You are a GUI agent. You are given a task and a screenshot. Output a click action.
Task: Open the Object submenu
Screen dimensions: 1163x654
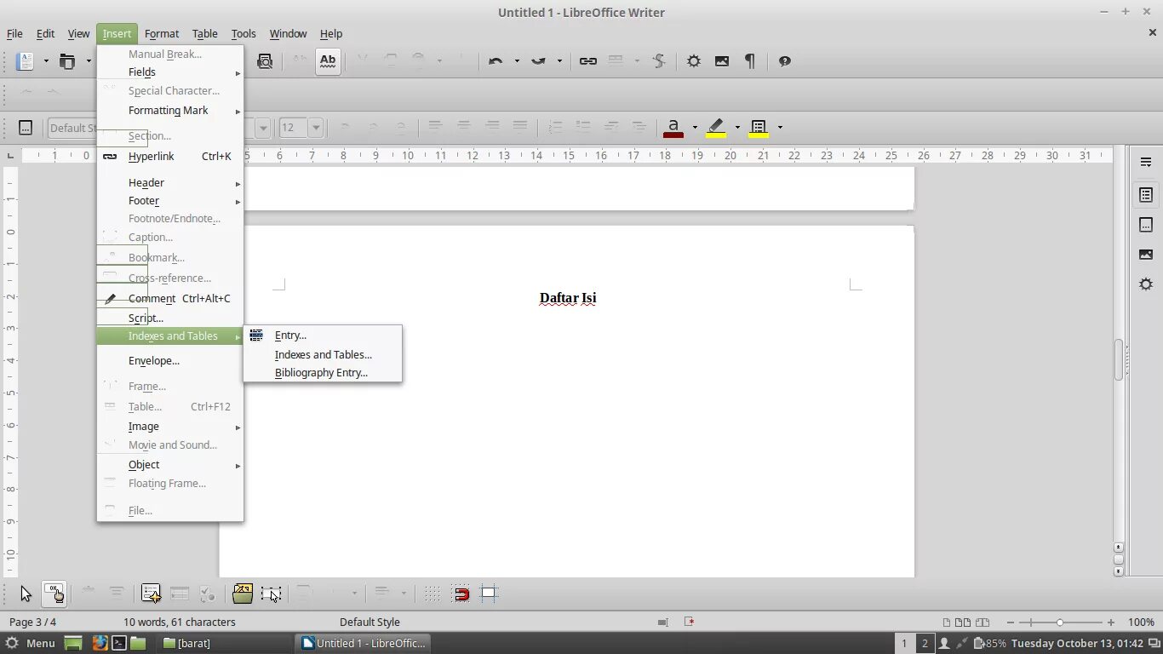pyautogui.click(x=170, y=465)
